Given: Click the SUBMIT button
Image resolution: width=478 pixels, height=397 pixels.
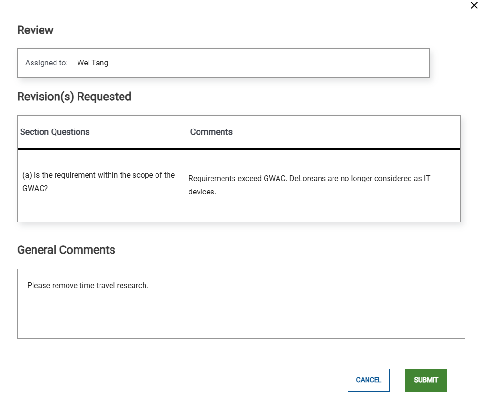Looking at the screenshot, I should 426,380.
